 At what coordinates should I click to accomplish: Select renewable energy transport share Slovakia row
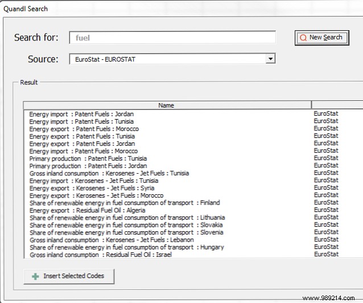point(126,225)
